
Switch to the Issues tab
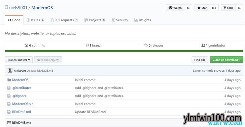click(x=35, y=20)
